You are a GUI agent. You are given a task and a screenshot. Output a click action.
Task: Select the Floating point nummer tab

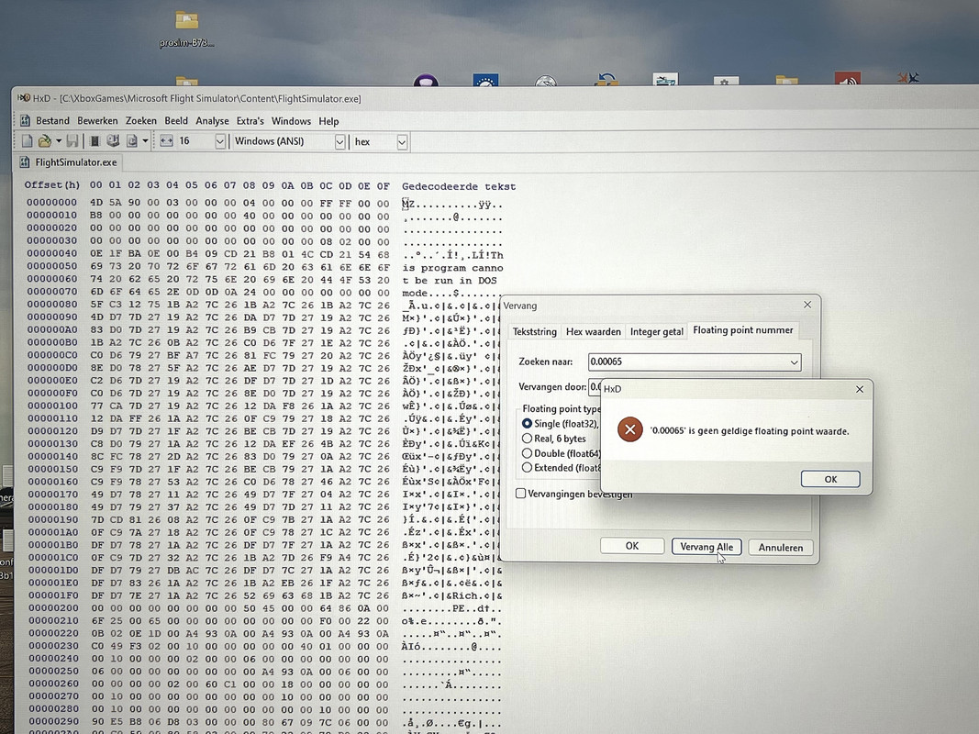point(743,329)
